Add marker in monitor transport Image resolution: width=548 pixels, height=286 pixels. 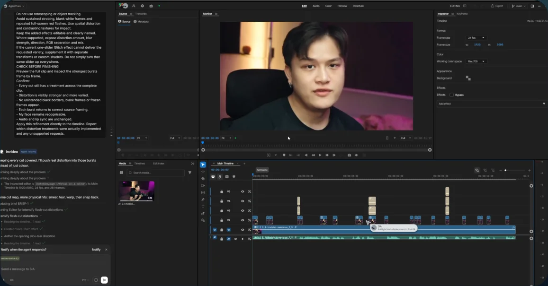284,155
